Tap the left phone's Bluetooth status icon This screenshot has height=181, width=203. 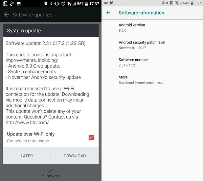tap(51, 3)
